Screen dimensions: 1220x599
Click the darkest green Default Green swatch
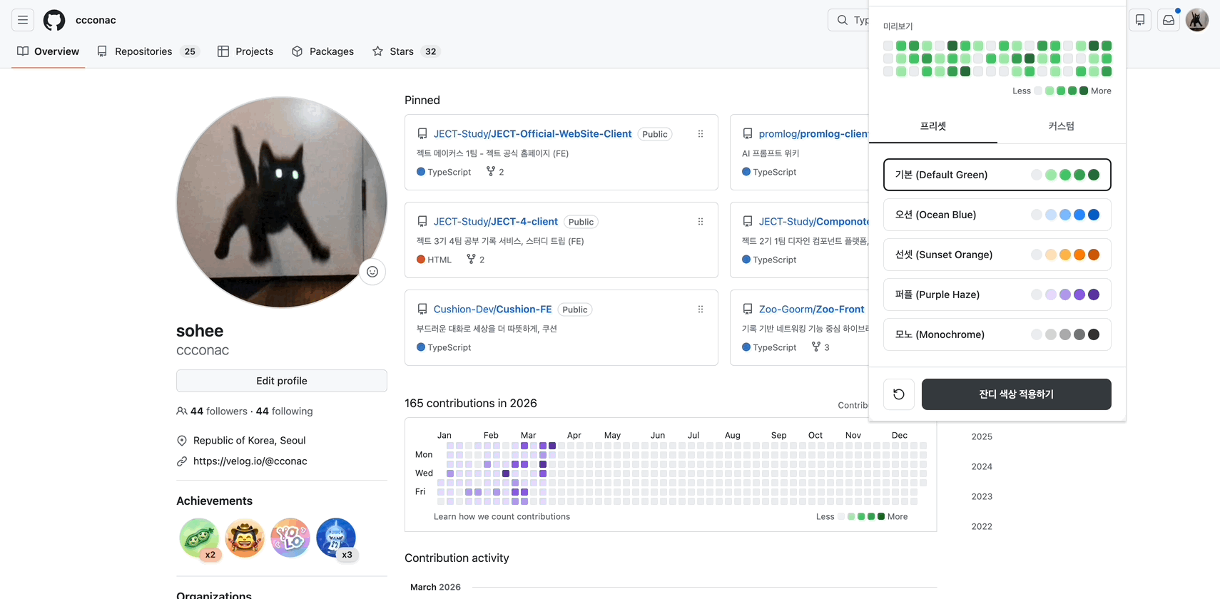[1094, 175]
